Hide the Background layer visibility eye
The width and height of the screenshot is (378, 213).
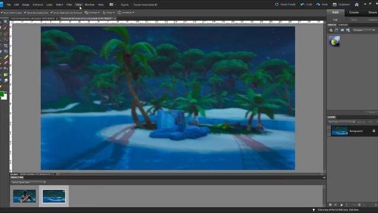(328, 131)
